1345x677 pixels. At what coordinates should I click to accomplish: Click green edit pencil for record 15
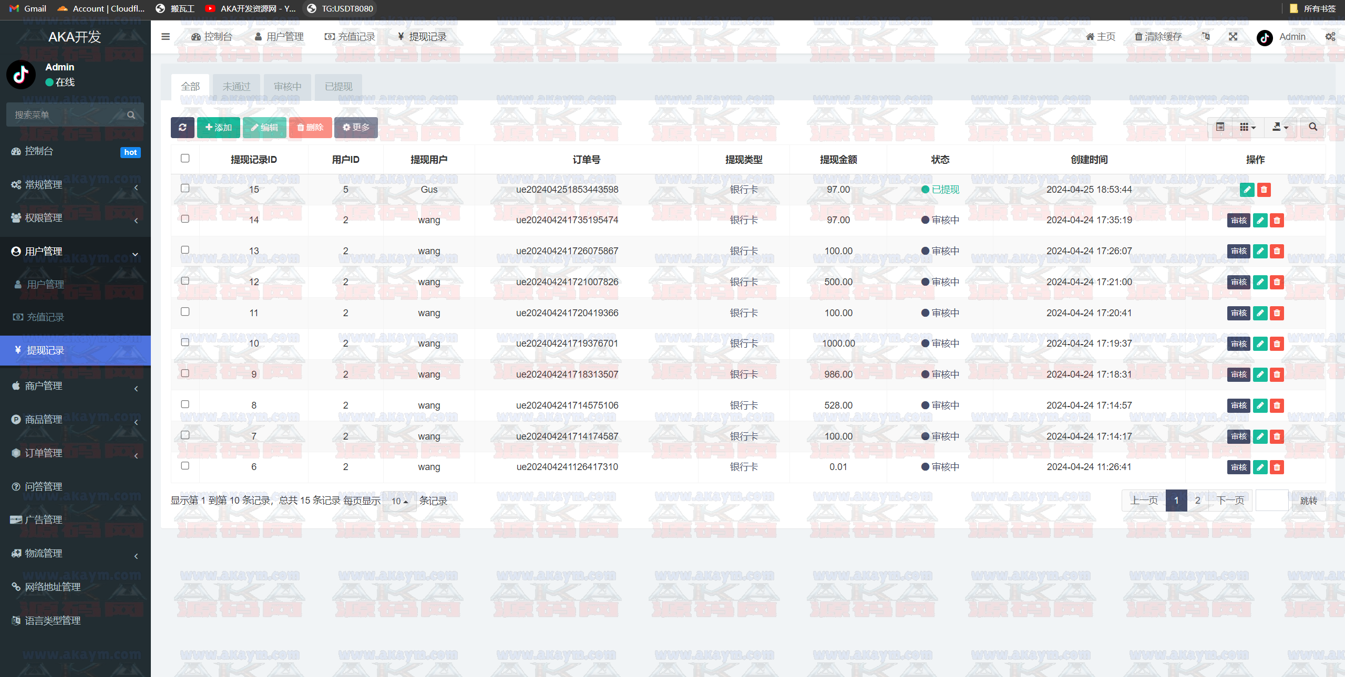coord(1247,190)
